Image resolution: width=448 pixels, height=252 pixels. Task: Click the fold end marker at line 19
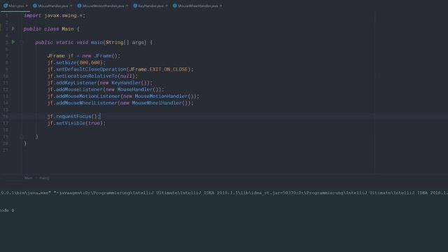[x=22, y=136]
